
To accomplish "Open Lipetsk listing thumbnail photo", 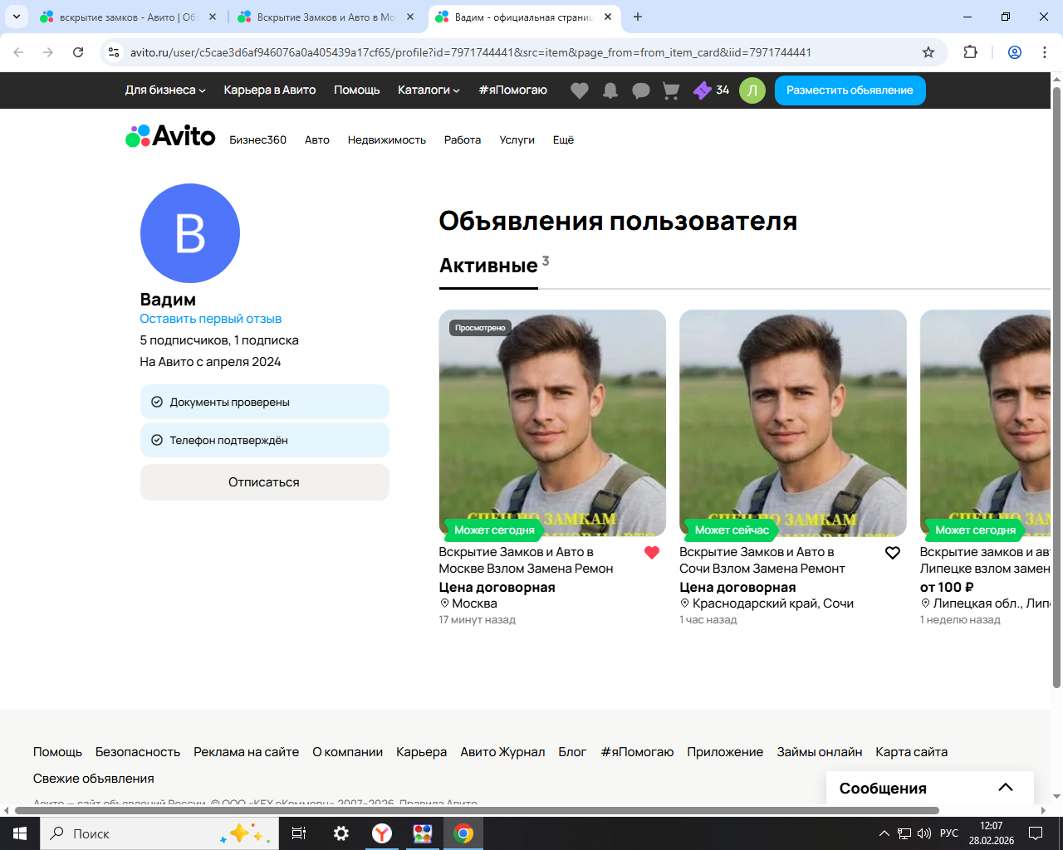I will pos(985,423).
